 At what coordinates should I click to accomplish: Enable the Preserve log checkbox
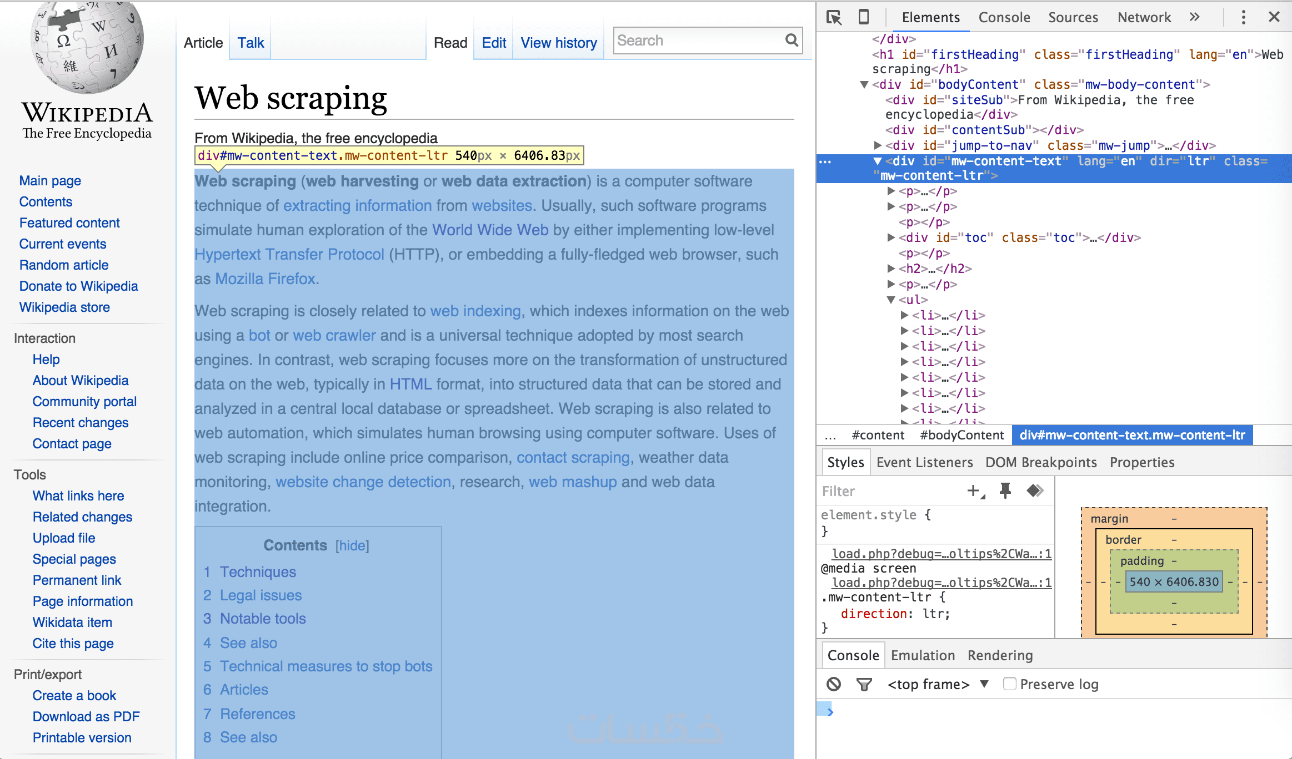point(1009,684)
